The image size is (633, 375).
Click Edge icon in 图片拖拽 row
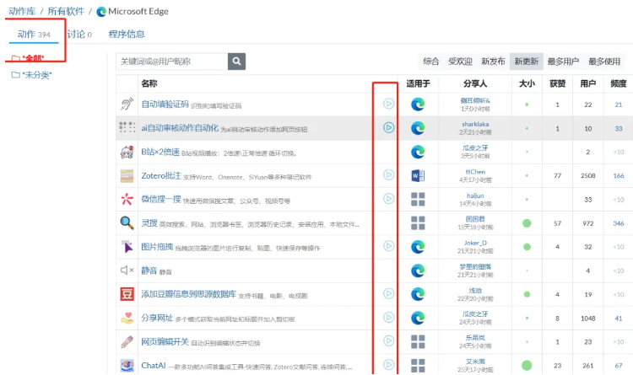click(x=418, y=247)
